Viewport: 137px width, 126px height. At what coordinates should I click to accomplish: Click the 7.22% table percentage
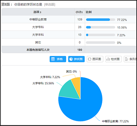coord(121,35)
